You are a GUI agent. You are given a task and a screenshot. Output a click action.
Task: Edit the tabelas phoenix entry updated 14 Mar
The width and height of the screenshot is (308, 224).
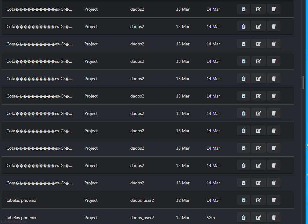point(258,200)
